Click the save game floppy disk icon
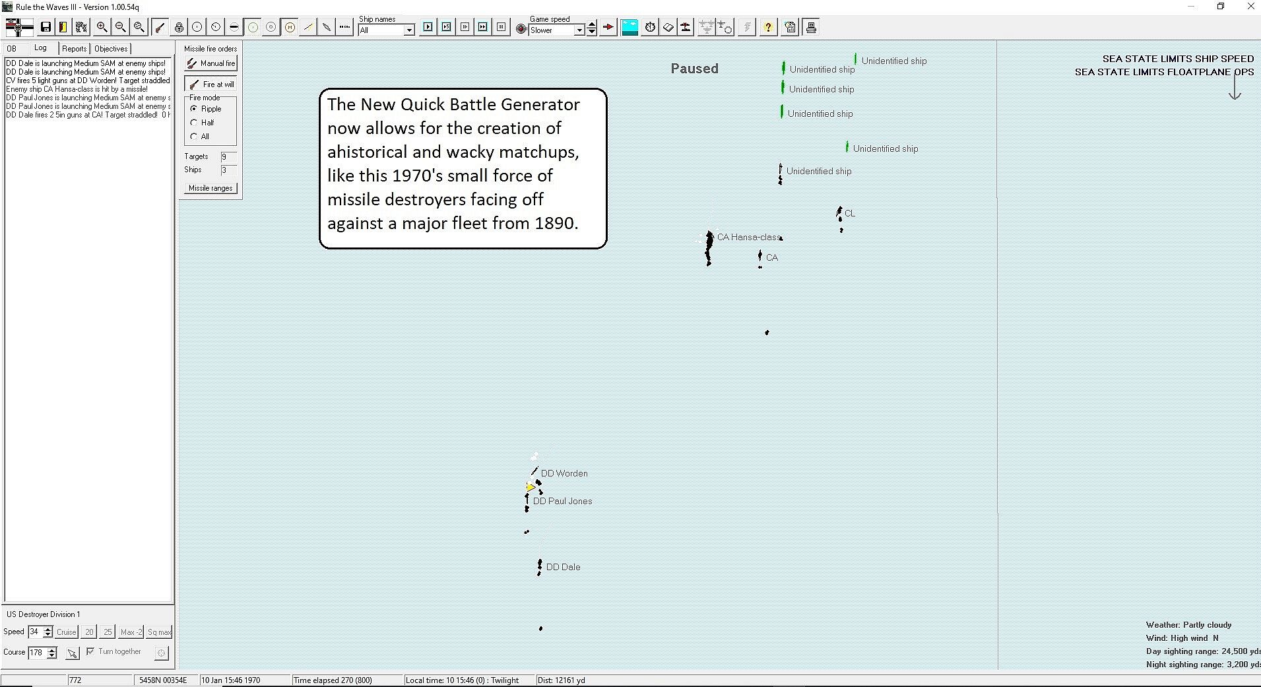1261x687 pixels. coord(46,27)
